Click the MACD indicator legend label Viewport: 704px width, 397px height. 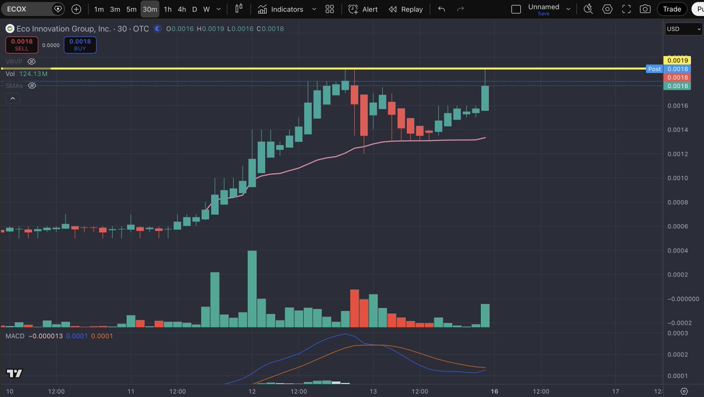pyautogui.click(x=15, y=336)
